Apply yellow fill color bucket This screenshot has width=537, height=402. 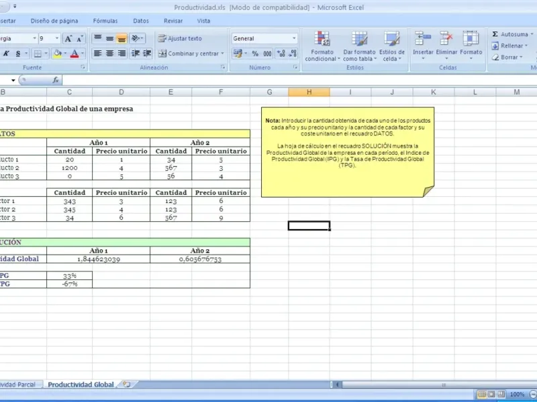tap(58, 54)
